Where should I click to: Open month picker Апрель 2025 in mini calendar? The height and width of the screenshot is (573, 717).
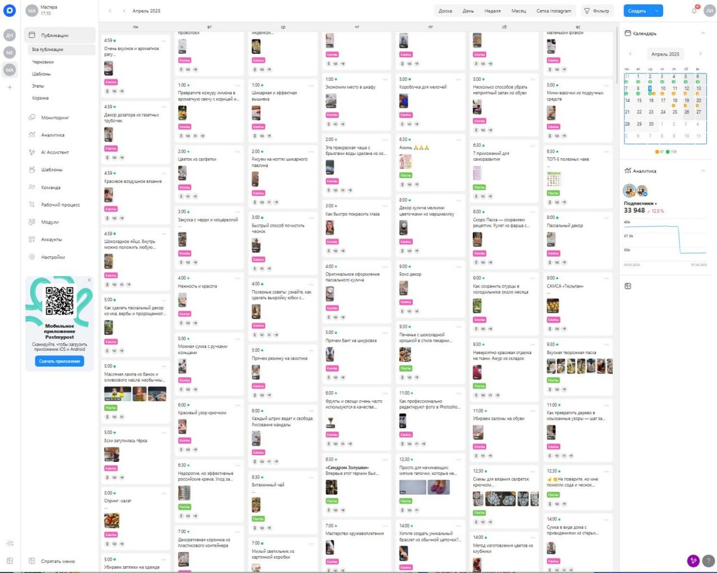tap(665, 54)
